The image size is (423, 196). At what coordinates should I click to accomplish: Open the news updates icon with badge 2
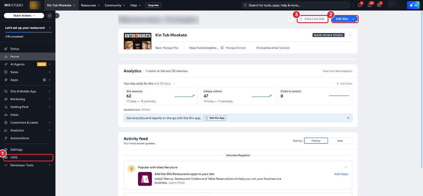(379, 5)
